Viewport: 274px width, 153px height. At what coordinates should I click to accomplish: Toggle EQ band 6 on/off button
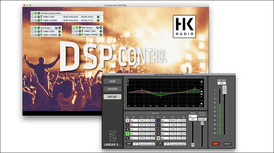point(158,120)
